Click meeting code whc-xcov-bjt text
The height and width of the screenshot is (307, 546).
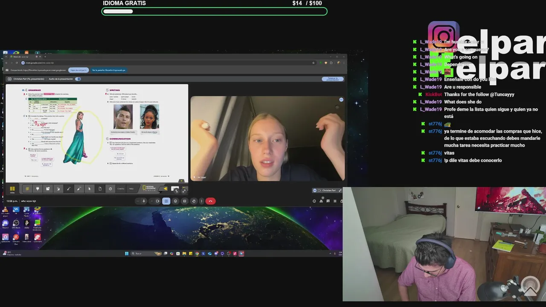[x=29, y=201]
